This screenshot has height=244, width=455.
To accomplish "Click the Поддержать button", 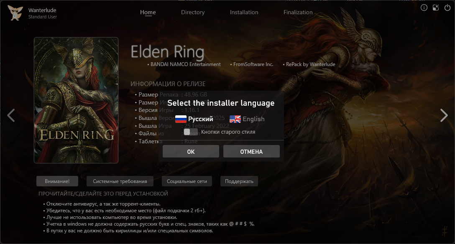I will (x=239, y=181).
